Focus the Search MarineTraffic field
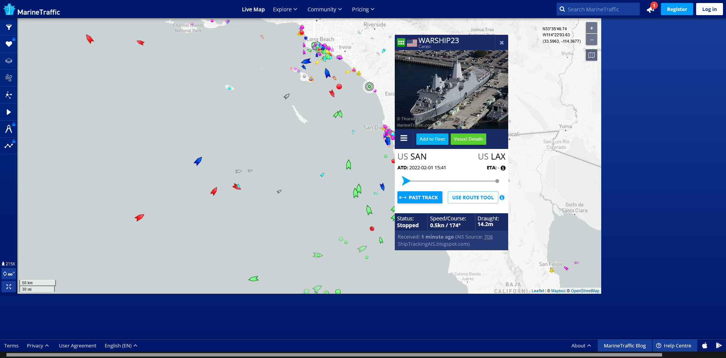Image resolution: width=726 pixels, height=358 pixels. click(x=598, y=9)
